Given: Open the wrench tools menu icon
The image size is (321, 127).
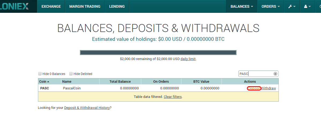Looking at the screenshot, I should (292, 6).
